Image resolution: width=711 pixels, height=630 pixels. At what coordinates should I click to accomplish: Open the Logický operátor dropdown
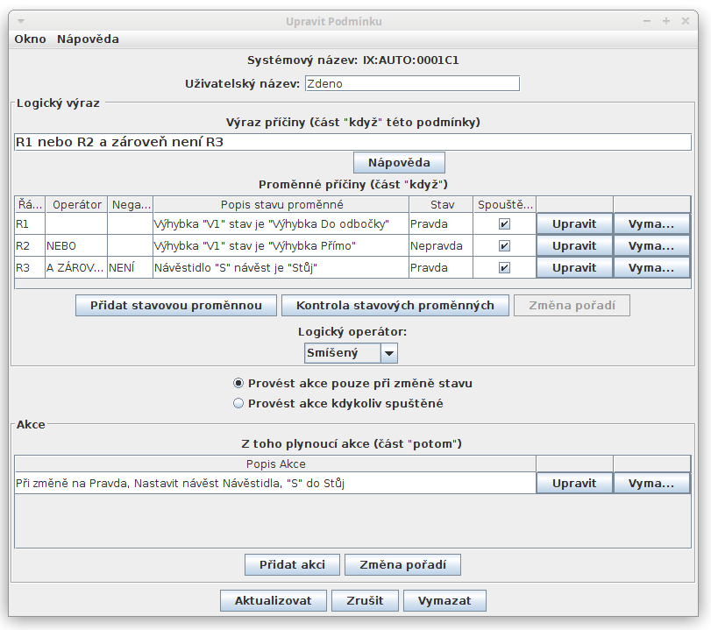point(389,353)
